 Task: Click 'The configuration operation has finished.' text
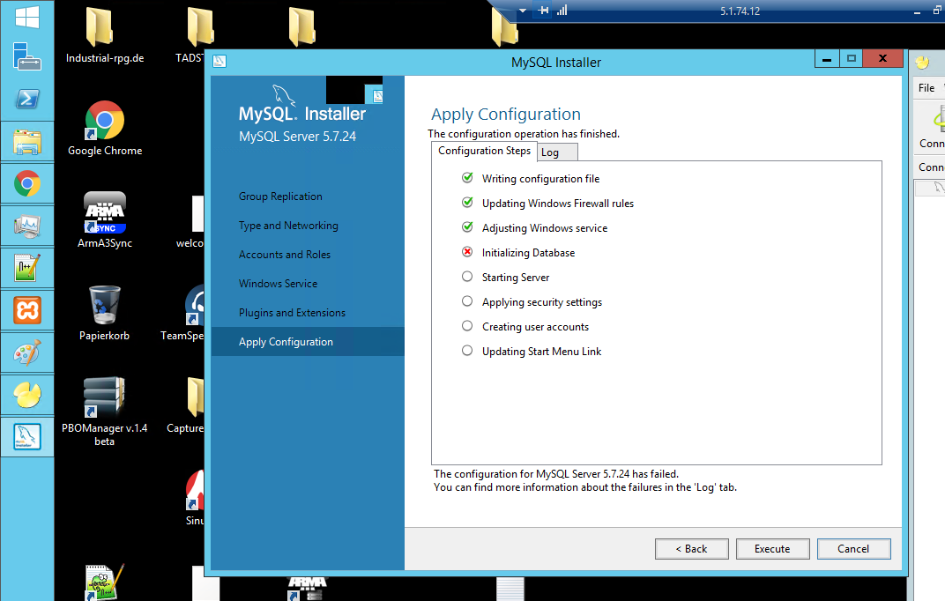pyautogui.click(x=524, y=134)
